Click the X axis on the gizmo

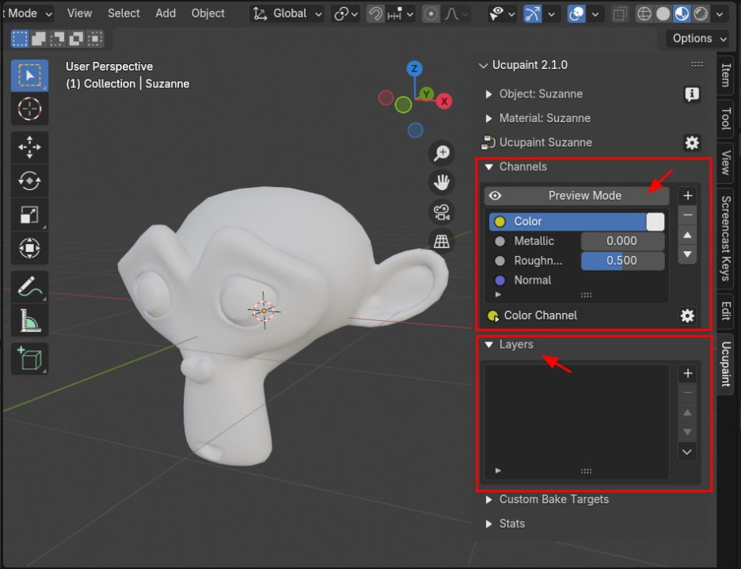tap(444, 101)
